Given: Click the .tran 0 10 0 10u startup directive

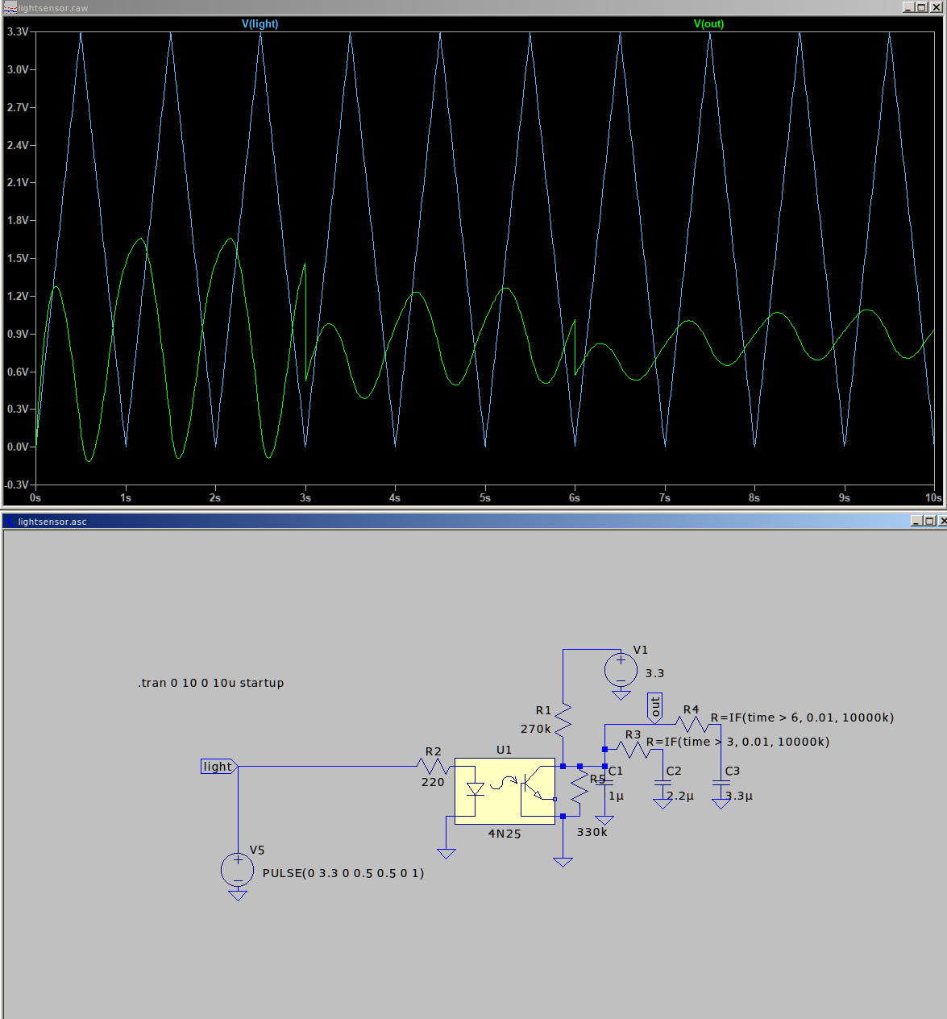Looking at the screenshot, I should pyautogui.click(x=211, y=683).
